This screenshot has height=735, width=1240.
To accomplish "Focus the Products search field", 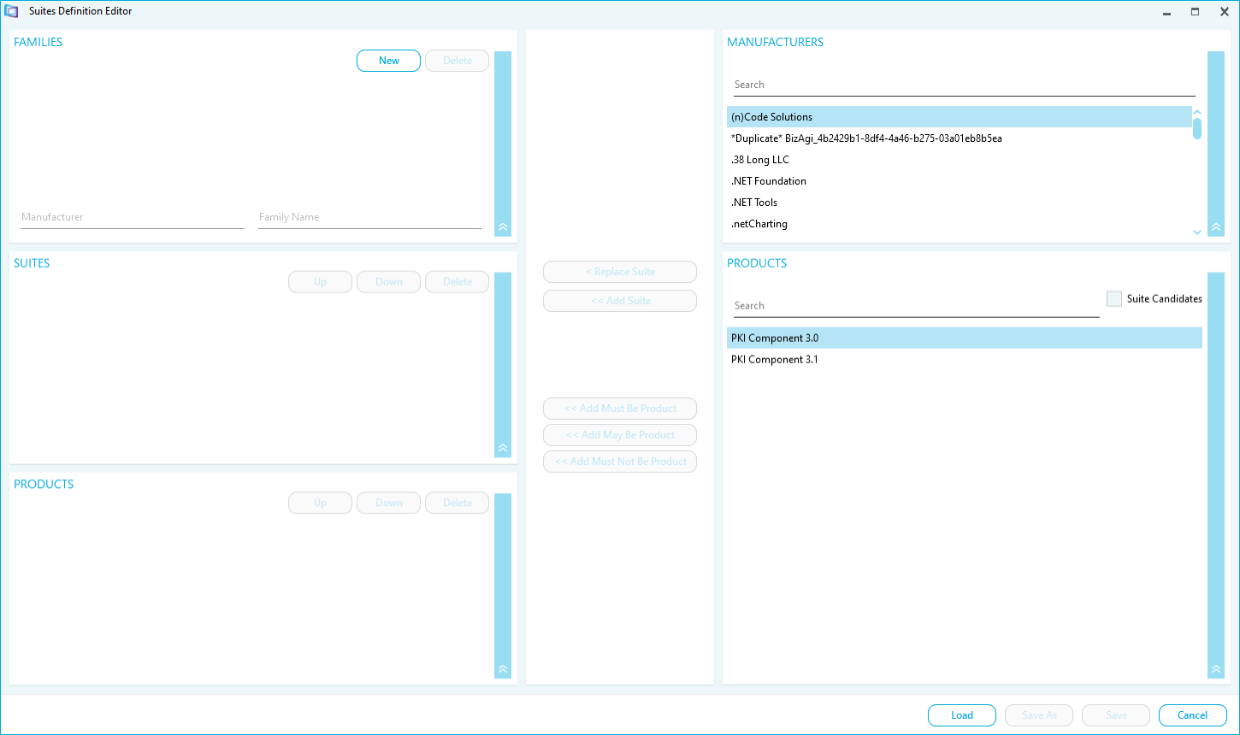I will 916,306.
